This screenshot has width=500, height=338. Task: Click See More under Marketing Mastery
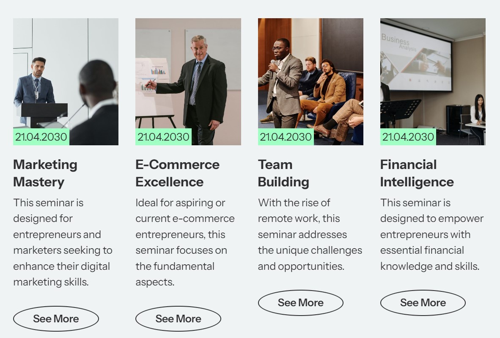(x=56, y=319)
